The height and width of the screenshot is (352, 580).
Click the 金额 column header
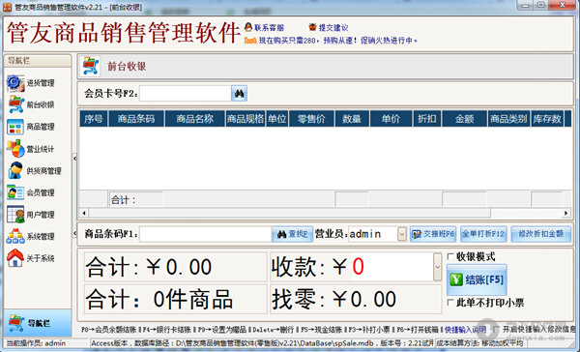pos(465,118)
